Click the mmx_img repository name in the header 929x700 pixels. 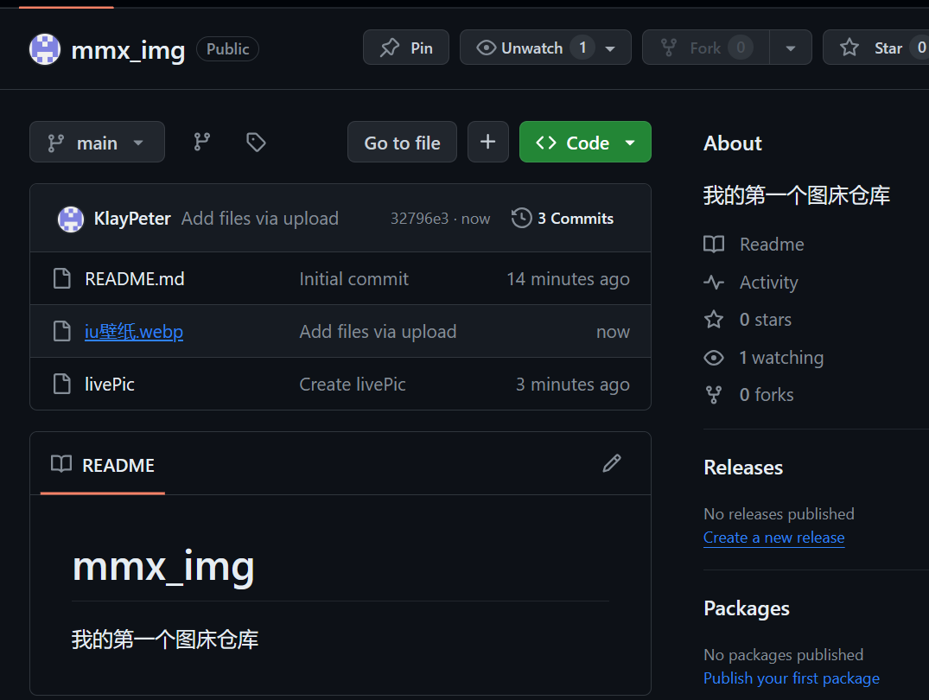[x=128, y=50]
